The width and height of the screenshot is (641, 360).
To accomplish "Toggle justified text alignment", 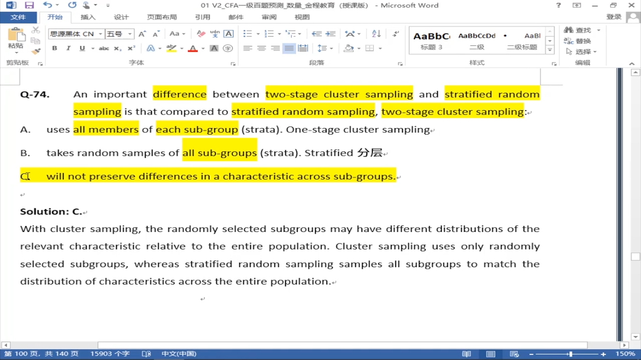I will 289,49.
